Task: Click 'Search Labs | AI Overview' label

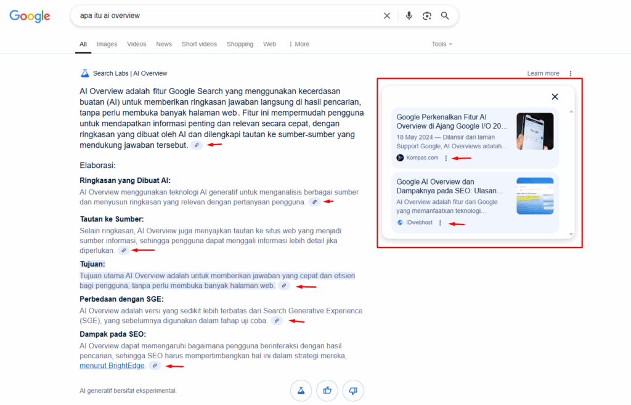Action: pyautogui.click(x=130, y=73)
